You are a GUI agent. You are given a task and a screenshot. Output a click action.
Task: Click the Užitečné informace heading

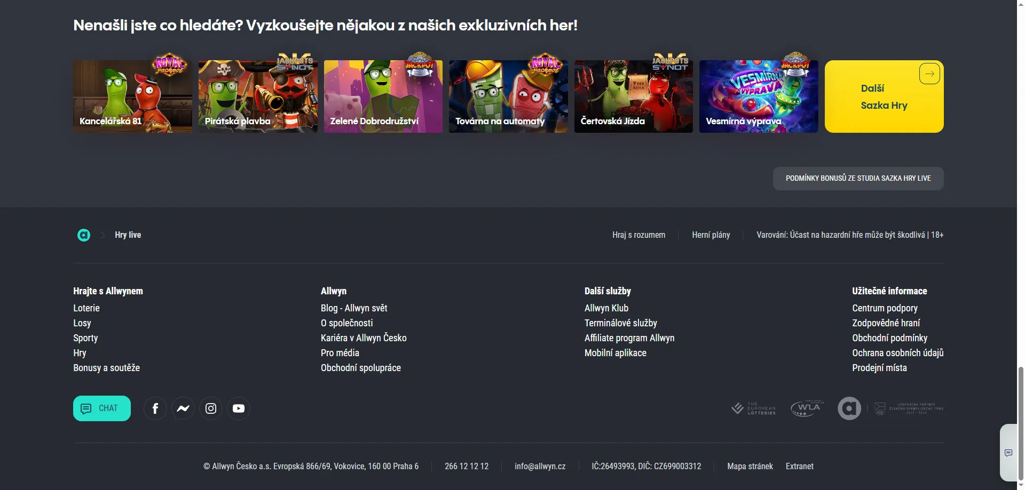pos(889,291)
